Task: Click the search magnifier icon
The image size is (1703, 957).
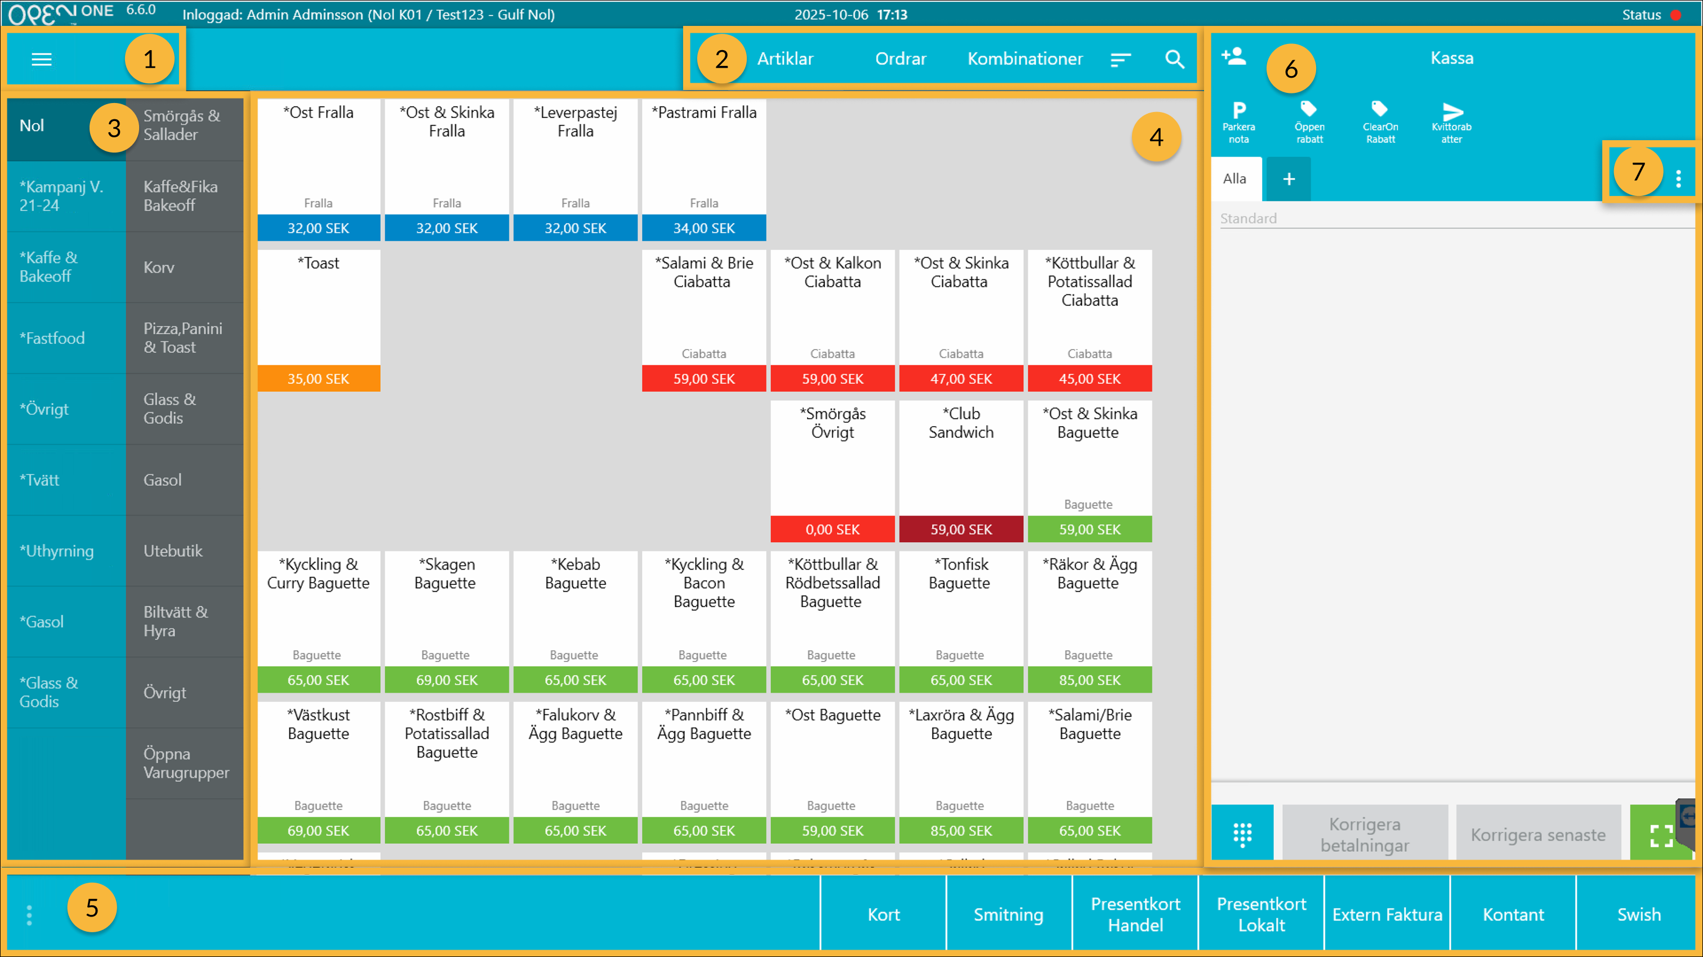Action: click(x=1174, y=60)
